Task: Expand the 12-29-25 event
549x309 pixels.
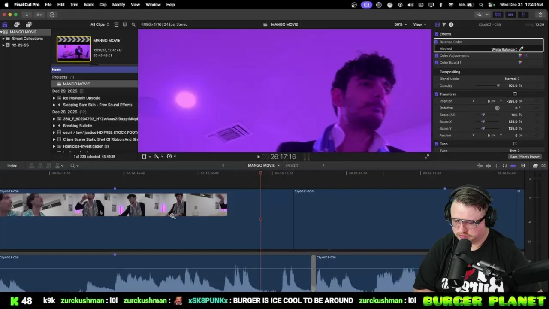Action: pos(3,45)
